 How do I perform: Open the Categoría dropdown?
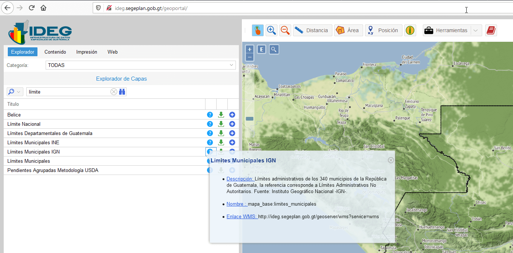[x=141, y=65]
